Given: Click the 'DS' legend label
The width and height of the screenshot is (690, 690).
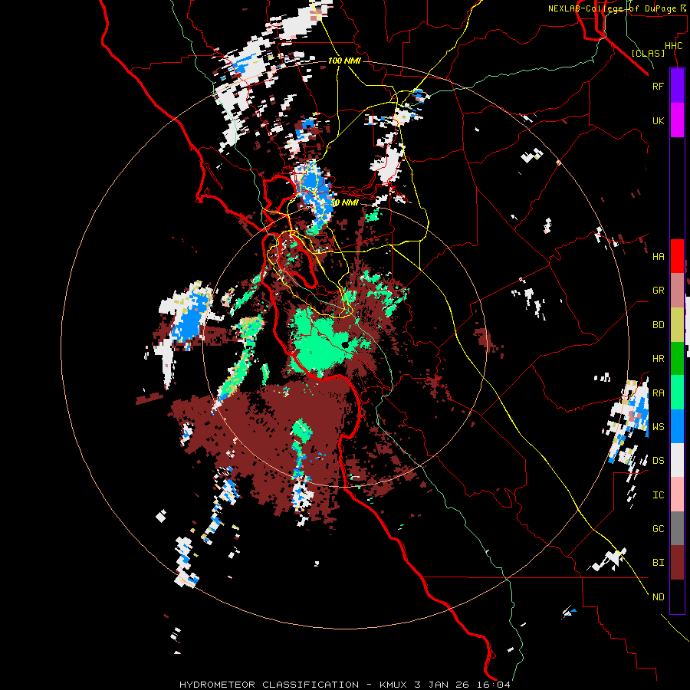Looking at the screenshot, I should point(658,461).
